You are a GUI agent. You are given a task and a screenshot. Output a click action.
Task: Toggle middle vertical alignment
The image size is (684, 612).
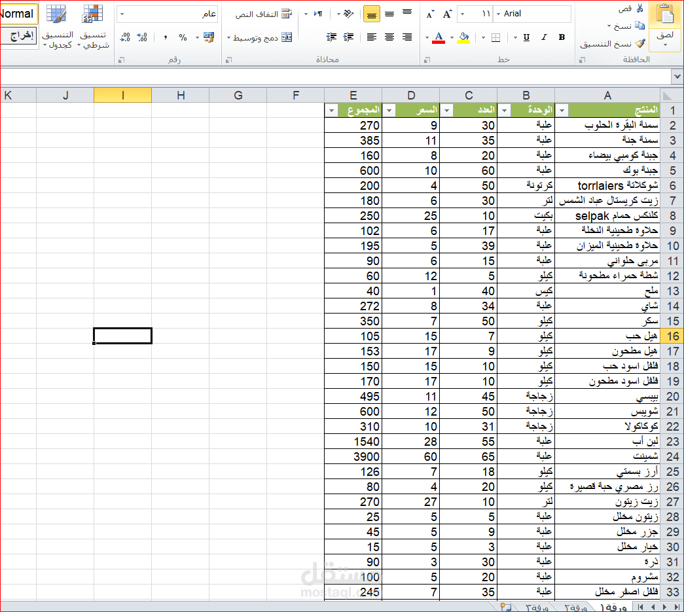[x=389, y=14]
